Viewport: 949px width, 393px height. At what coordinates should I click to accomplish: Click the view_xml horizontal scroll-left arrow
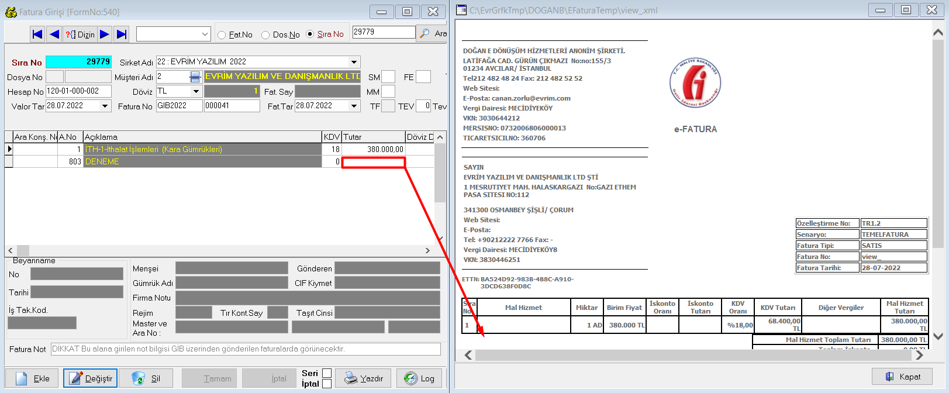click(468, 355)
